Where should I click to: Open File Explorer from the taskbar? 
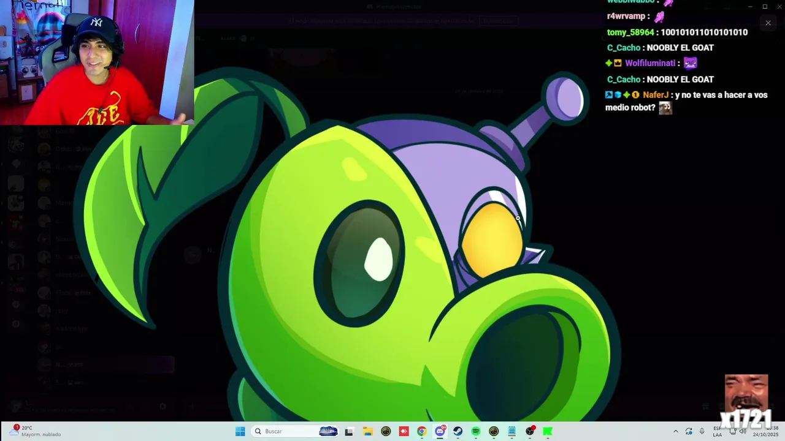(367, 431)
